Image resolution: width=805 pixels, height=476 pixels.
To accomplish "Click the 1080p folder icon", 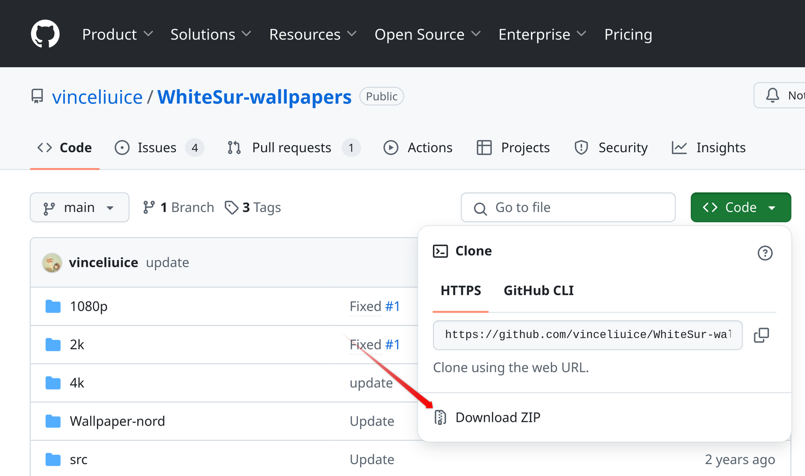I will click(x=53, y=306).
